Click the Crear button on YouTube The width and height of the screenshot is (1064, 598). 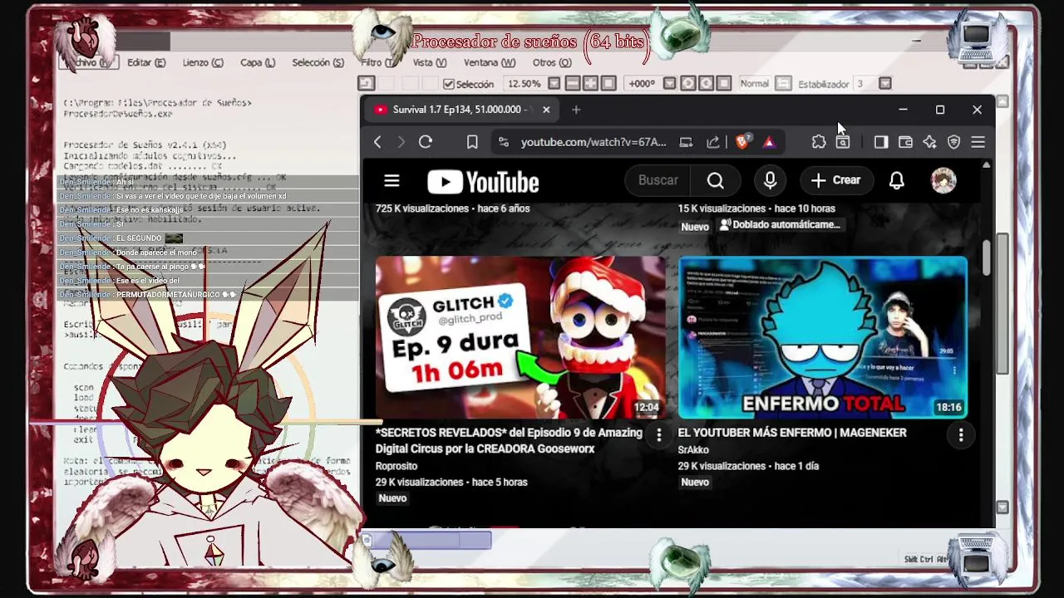click(x=835, y=180)
